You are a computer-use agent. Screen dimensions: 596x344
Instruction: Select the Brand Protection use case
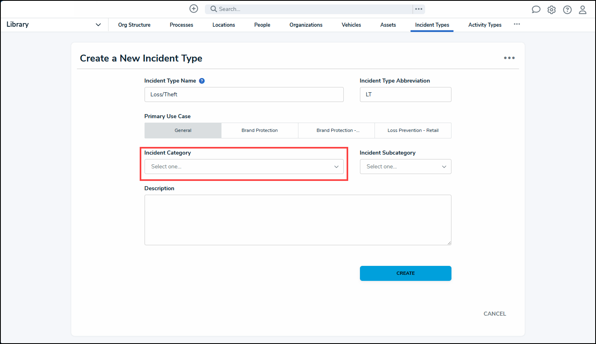(260, 130)
